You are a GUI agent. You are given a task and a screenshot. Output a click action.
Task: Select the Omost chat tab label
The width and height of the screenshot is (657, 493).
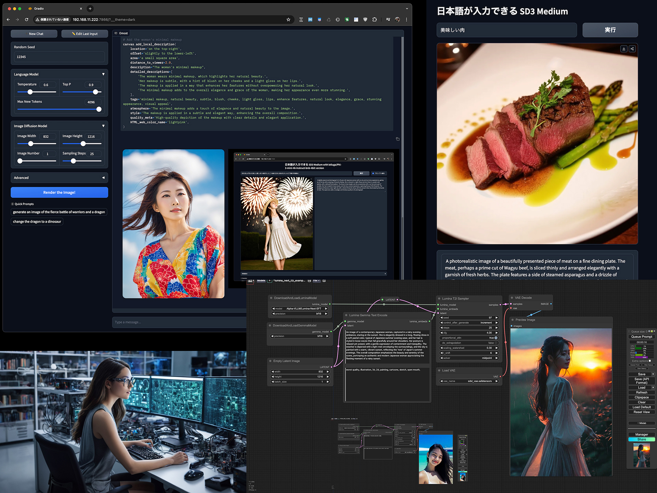pos(121,33)
